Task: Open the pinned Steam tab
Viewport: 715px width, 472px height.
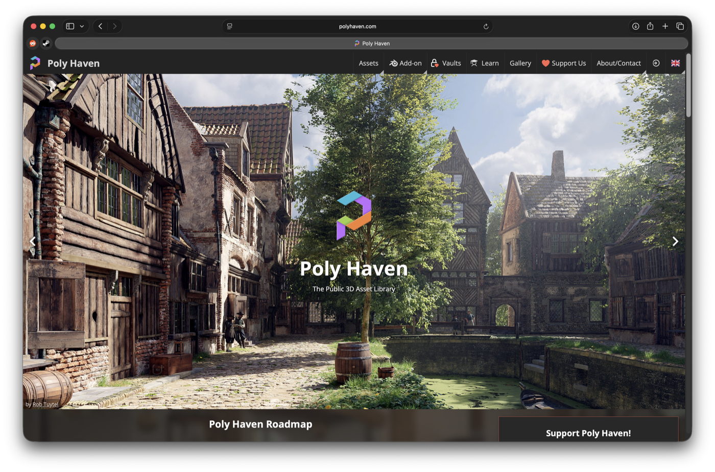Action: tap(46, 43)
